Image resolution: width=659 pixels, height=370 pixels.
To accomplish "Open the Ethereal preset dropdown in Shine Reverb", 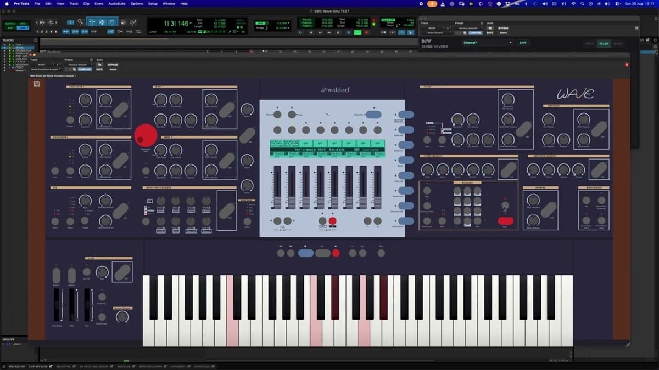I will (487, 42).
